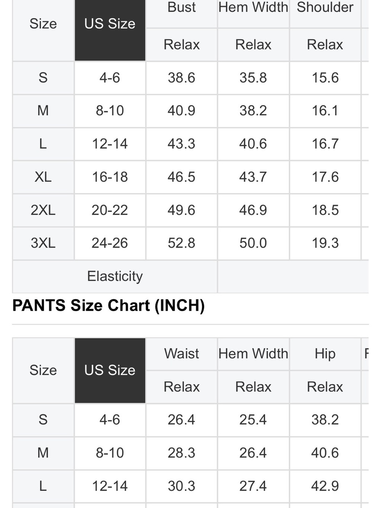Image resolution: width=381 pixels, height=508 pixels.
Task: Click pants hem width value 27.4
Action: click(253, 486)
